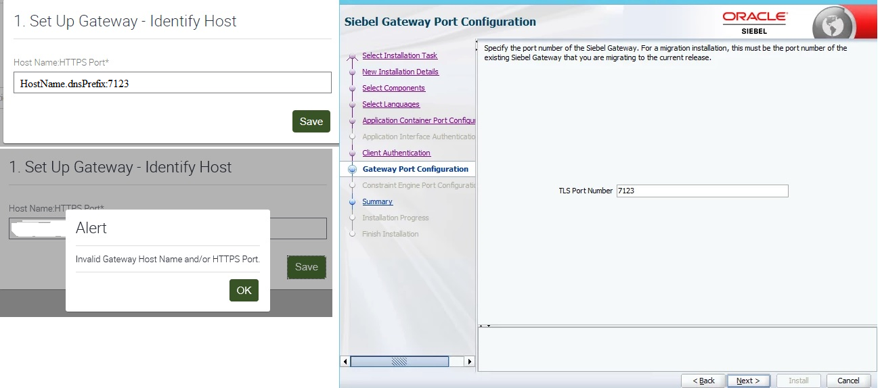Open the Select Installation Task step
Image resolution: width=880 pixels, height=388 pixels.
(399, 55)
